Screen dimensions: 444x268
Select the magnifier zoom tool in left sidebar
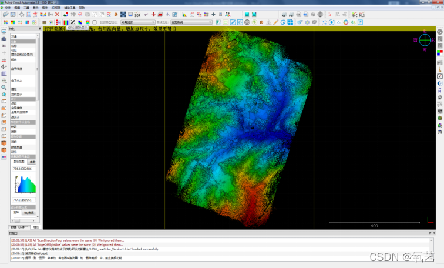pos(4,88)
